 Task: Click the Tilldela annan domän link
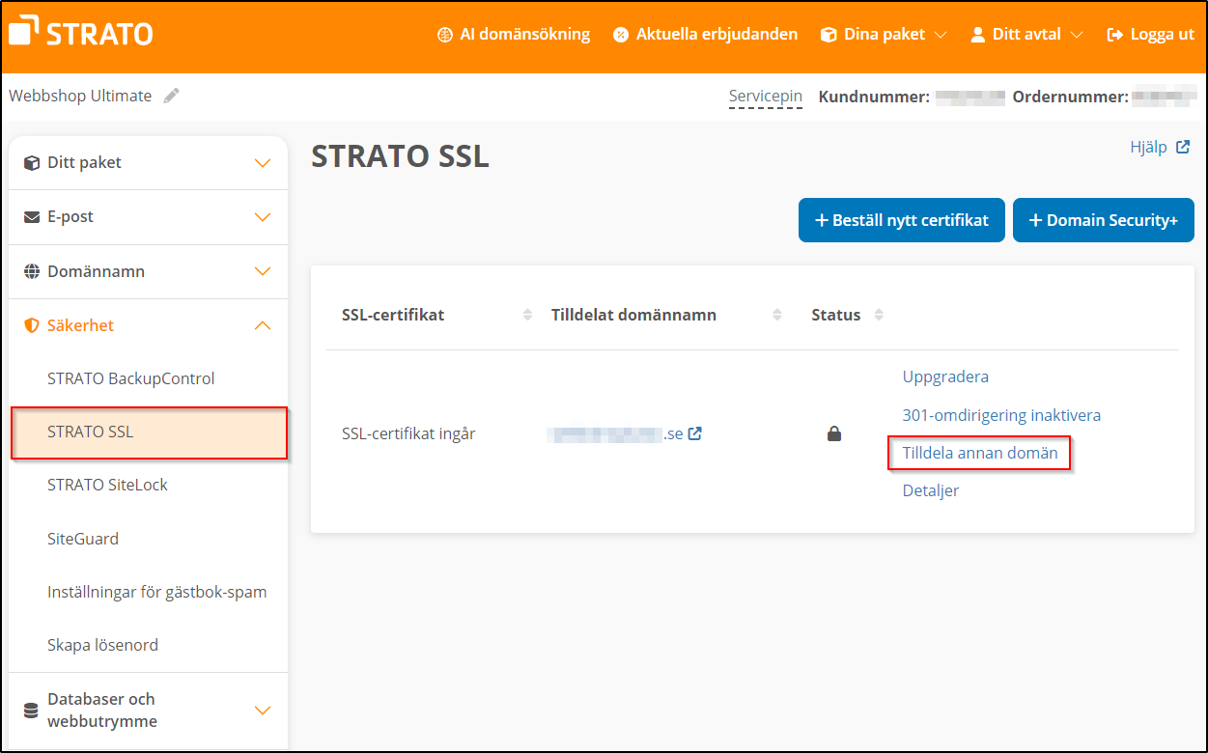[978, 453]
